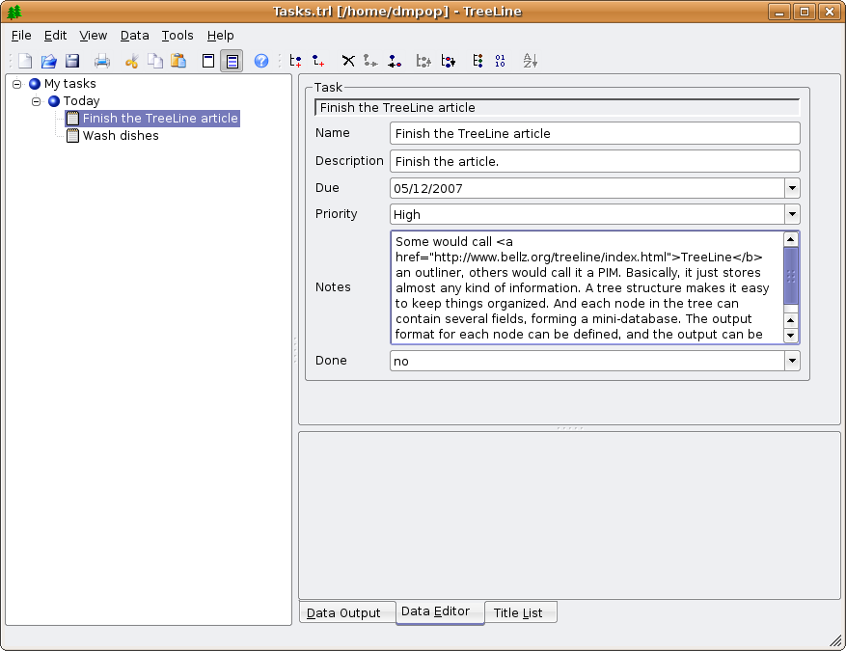Click the notepad icon beside Wash dishes
Image resolution: width=846 pixels, height=651 pixels.
click(x=72, y=135)
